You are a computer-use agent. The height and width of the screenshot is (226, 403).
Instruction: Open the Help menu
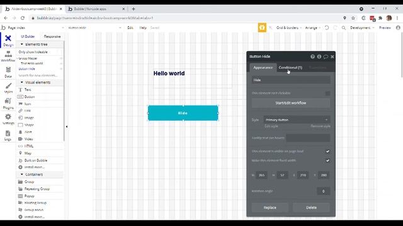tap(143, 28)
